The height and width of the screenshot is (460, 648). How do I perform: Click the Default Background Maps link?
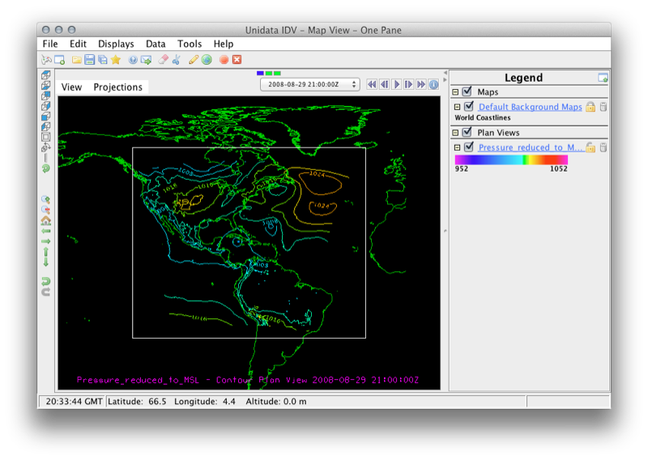(x=530, y=107)
